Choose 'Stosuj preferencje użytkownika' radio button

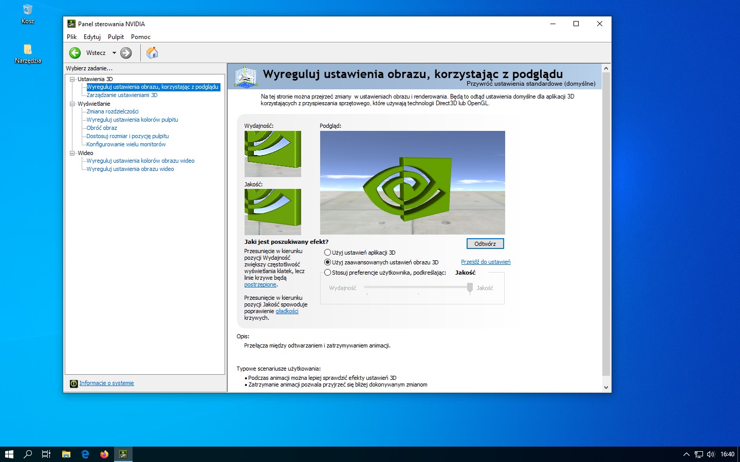point(327,273)
